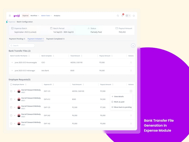
Task: Sort by Bank template column
Action: [x=53, y=56]
